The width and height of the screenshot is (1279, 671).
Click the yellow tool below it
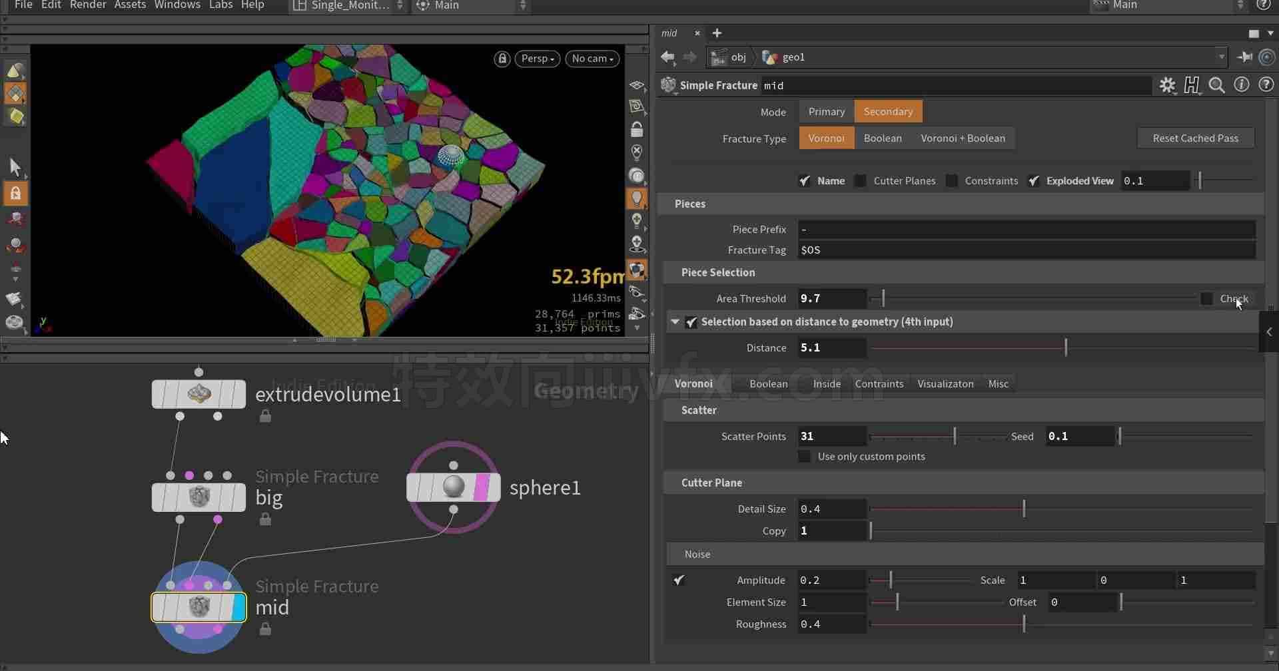click(15, 116)
